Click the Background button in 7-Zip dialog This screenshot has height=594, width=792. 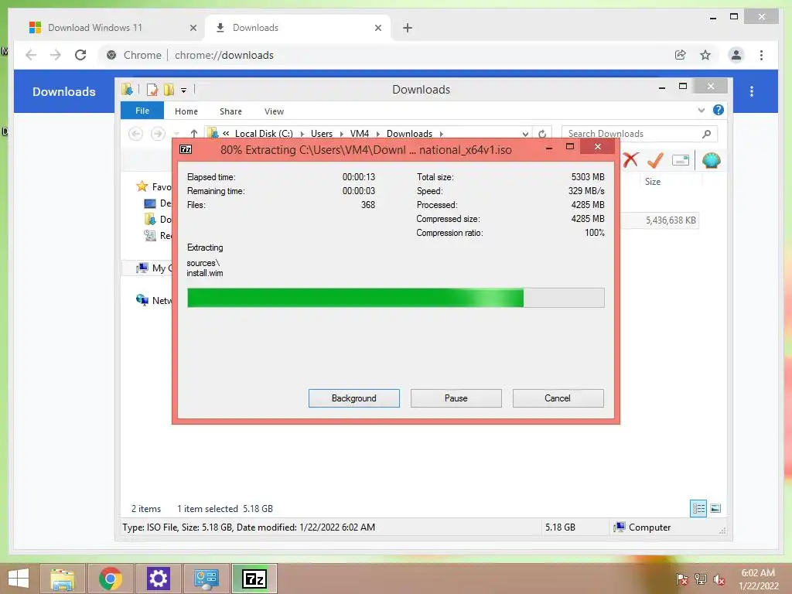click(353, 398)
